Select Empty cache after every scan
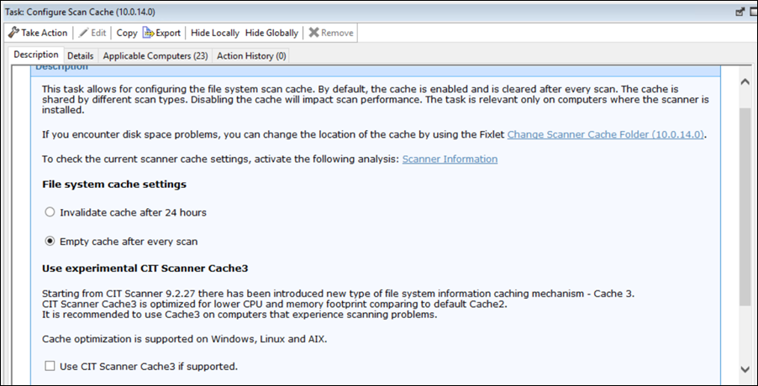Screen dimensions: 758x386 click(50, 241)
